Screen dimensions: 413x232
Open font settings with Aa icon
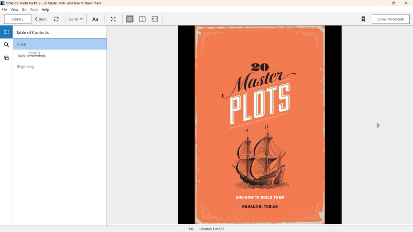(95, 19)
